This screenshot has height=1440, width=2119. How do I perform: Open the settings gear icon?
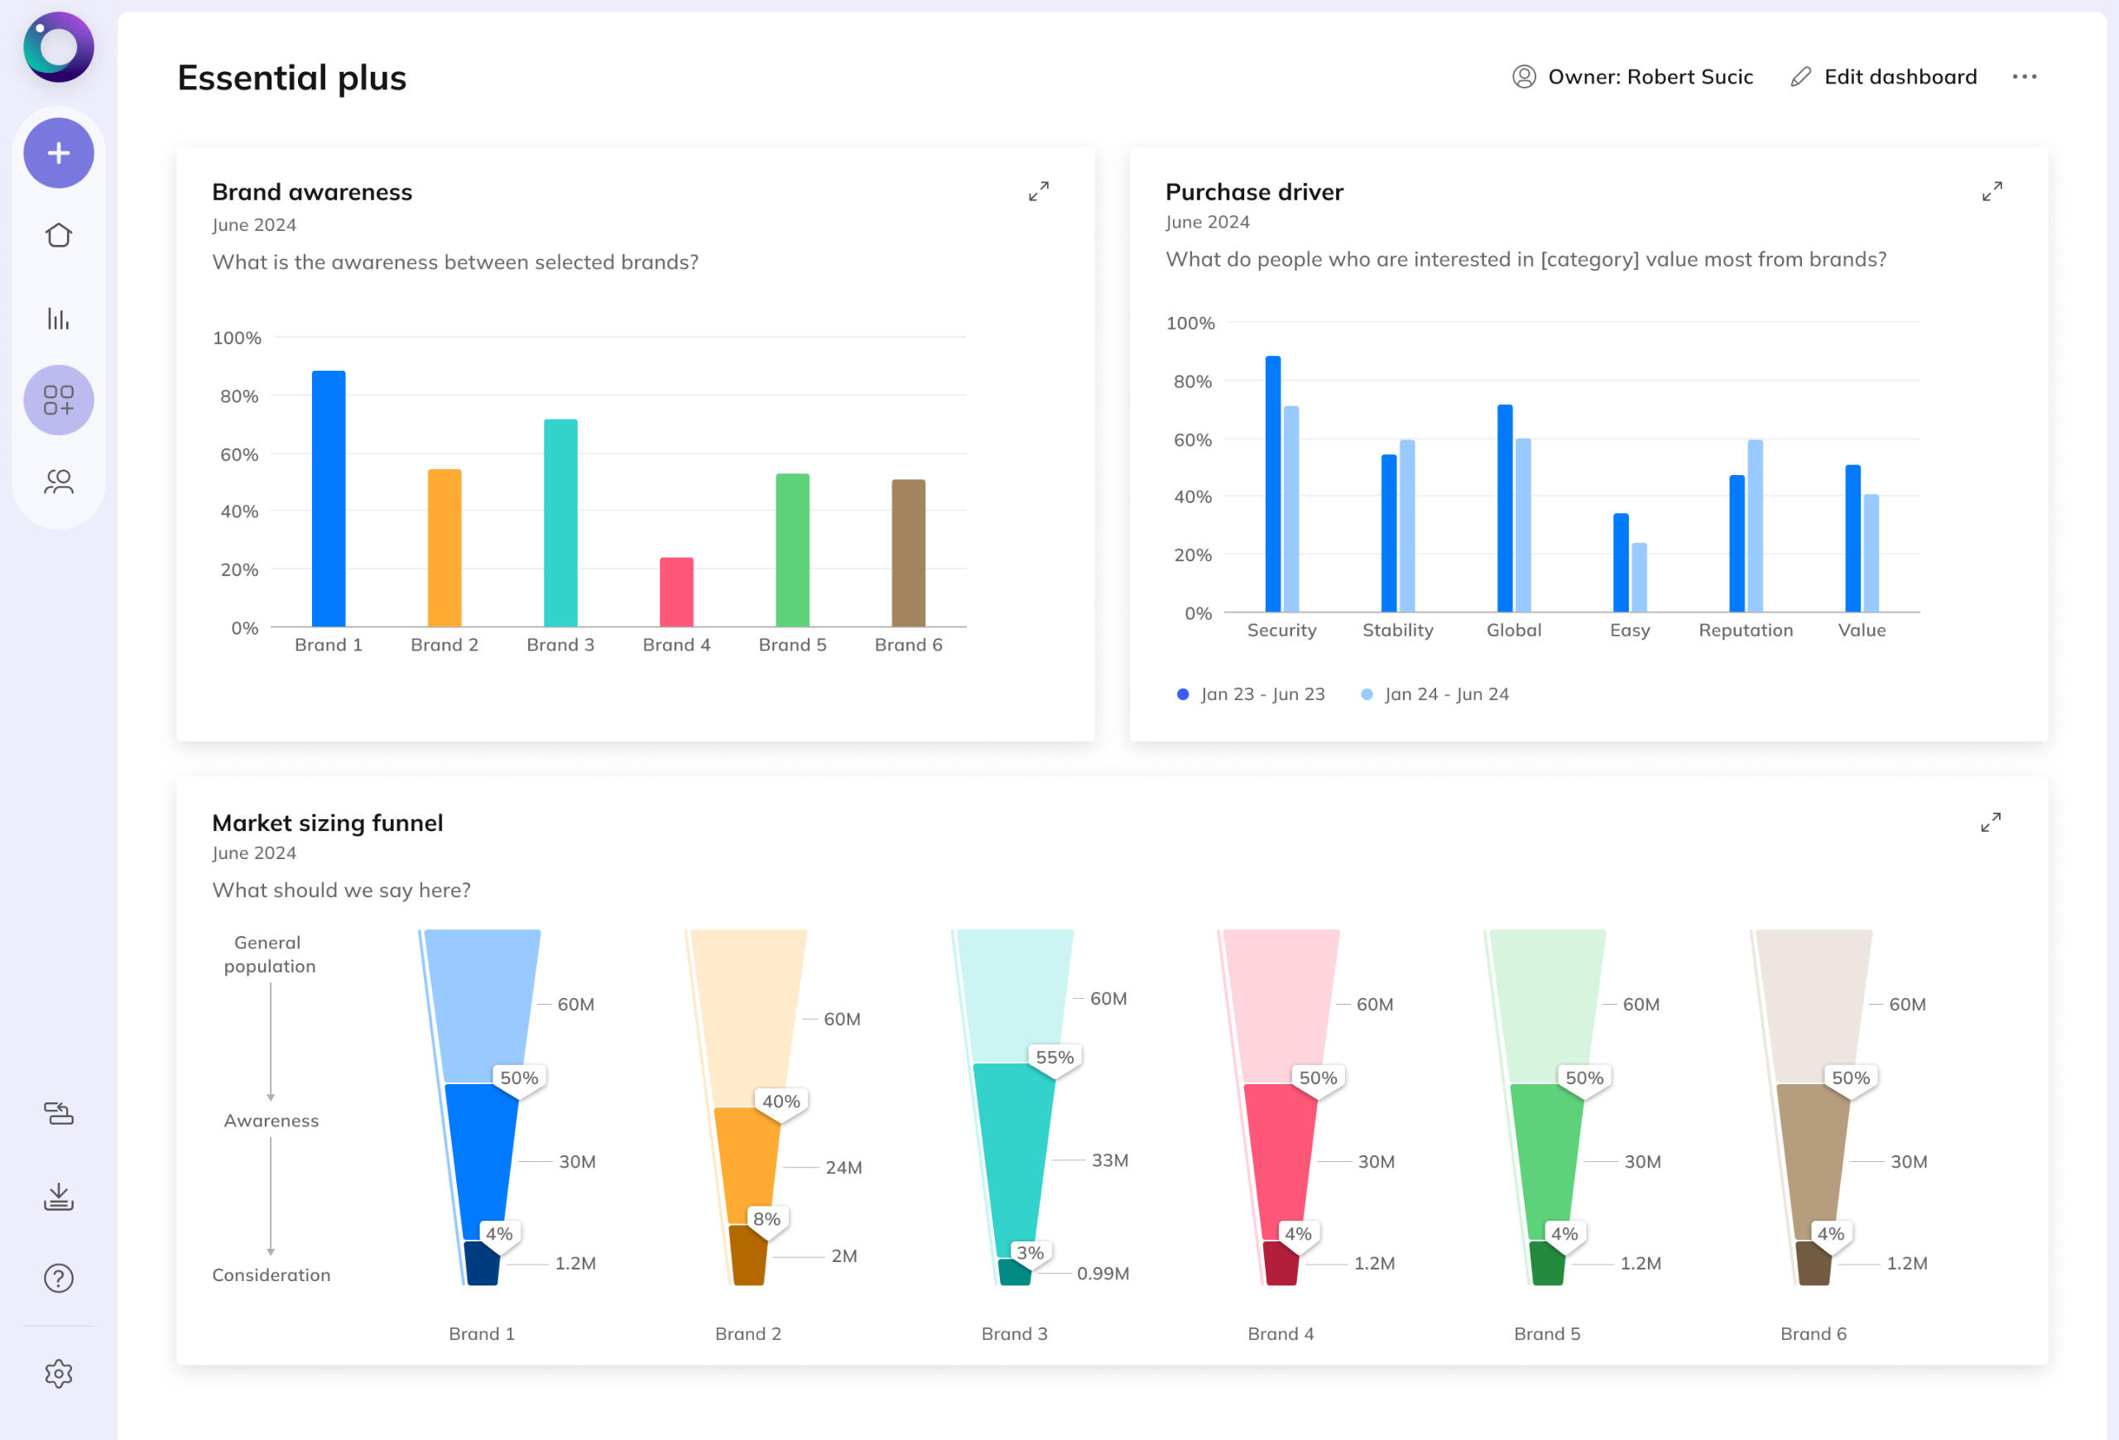[x=58, y=1374]
